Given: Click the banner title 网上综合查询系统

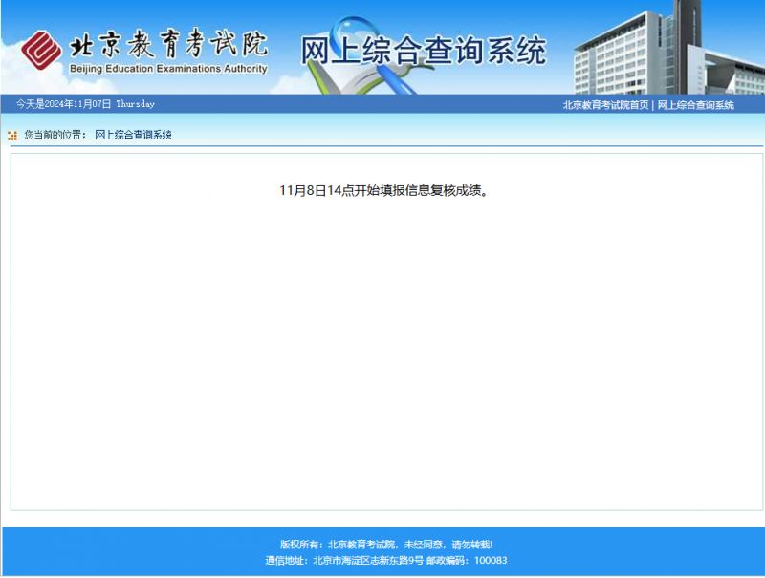Looking at the screenshot, I should coord(423,50).
